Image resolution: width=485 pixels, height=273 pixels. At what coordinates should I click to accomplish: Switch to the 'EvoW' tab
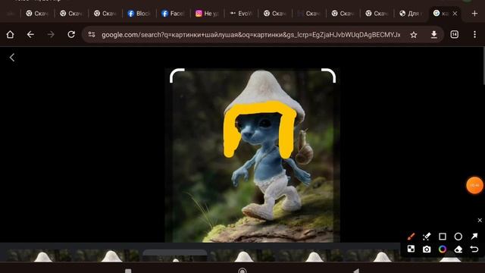pyautogui.click(x=241, y=14)
